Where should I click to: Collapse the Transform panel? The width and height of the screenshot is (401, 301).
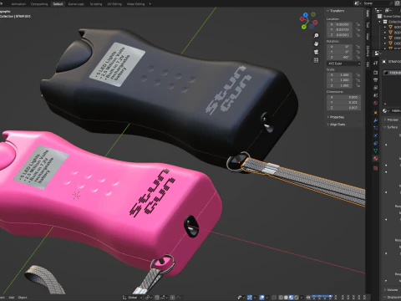[x=336, y=11]
